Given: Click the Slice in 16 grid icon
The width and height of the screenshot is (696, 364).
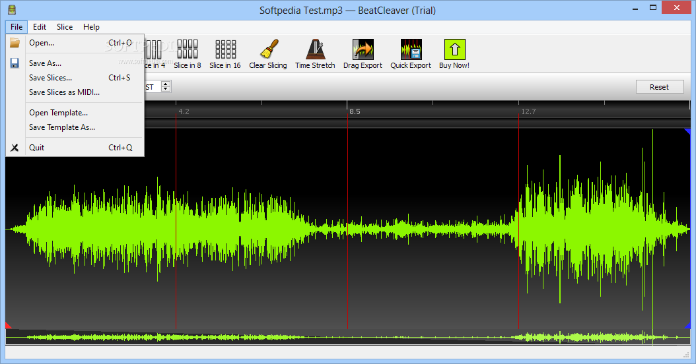Looking at the screenshot, I should coord(225,49).
